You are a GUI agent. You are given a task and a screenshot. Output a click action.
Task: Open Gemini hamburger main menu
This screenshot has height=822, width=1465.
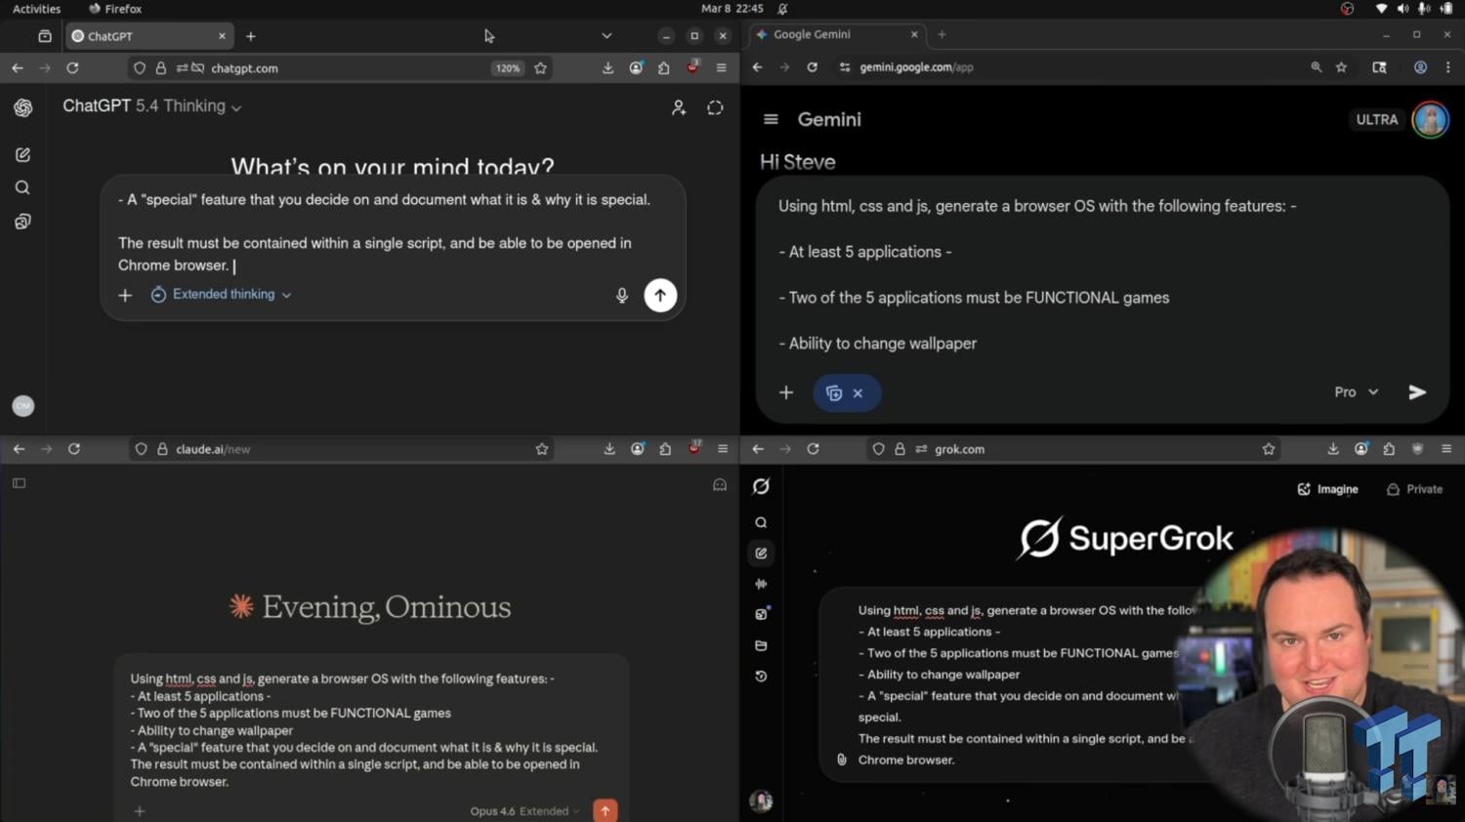pyautogui.click(x=771, y=119)
